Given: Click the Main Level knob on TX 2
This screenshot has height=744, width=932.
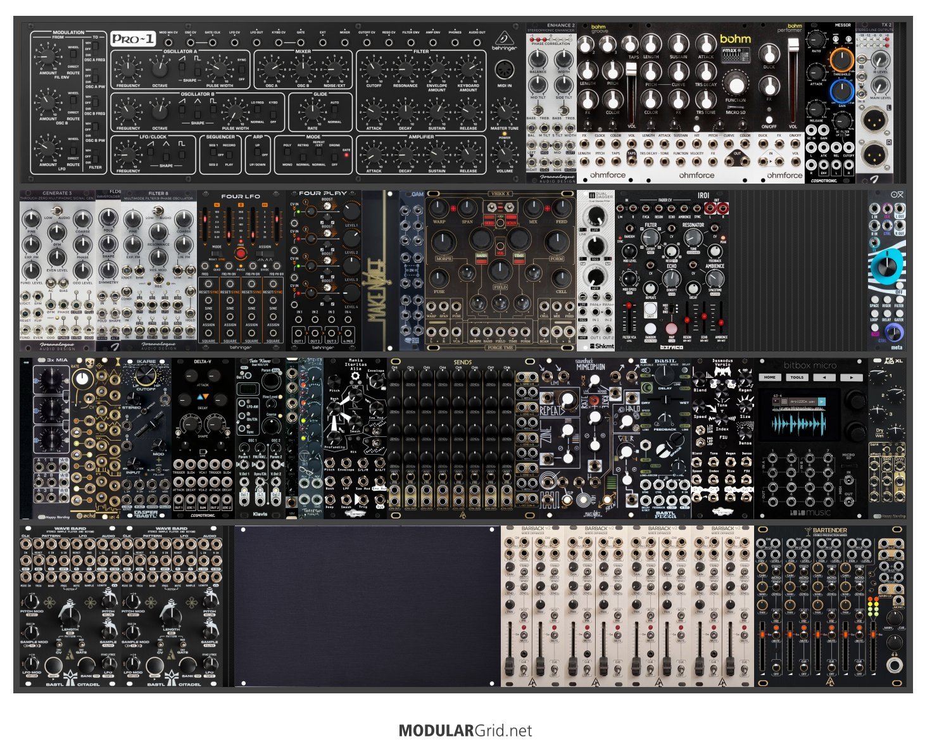Looking at the screenshot, I should click(881, 85).
